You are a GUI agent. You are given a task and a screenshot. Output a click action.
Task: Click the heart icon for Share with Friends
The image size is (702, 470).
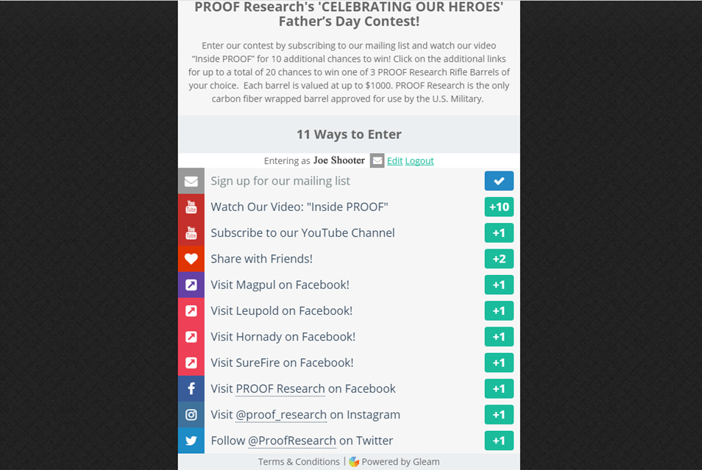click(x=191, y=259)
